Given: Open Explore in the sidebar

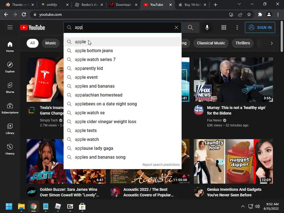Looking at the screenshot, I should coord(10,67).
